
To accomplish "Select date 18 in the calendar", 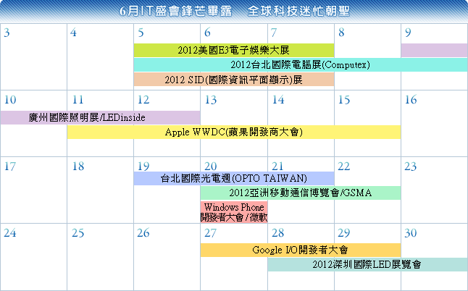I will coord(78,166).
